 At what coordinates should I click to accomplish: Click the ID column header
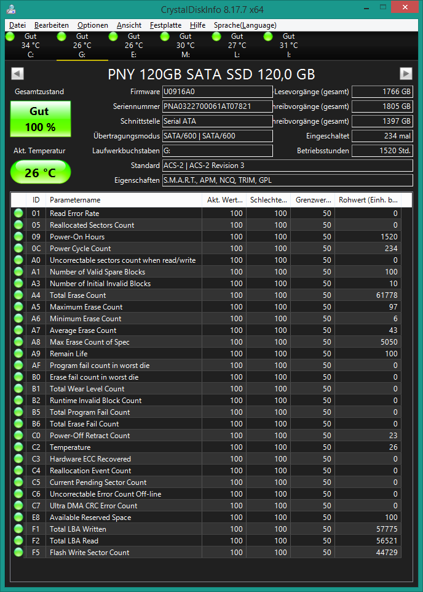click(36, 200)
